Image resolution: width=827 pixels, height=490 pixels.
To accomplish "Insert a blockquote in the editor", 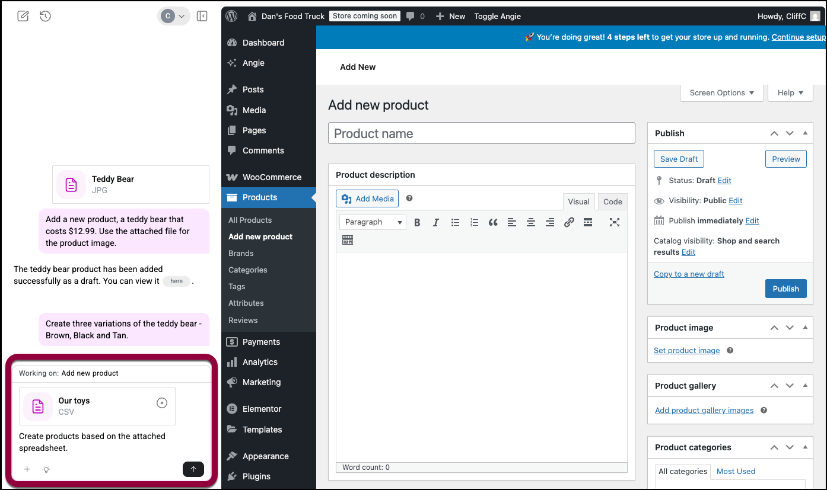I will tap(493, 223).
